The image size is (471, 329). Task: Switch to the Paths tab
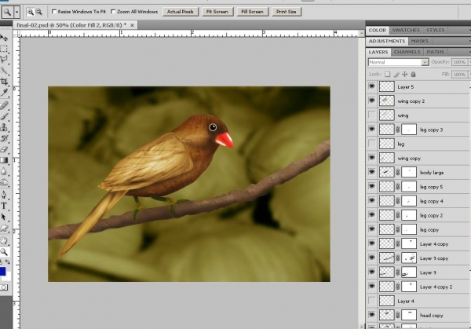(x=435, y=52)
